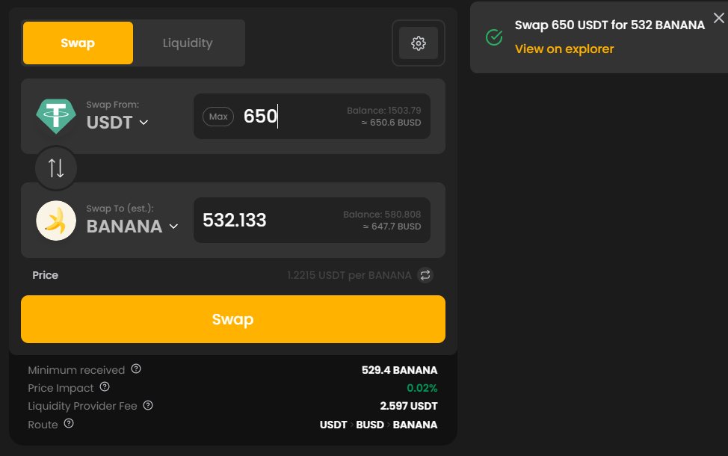The image size is (728, 456).
Task: Open the USDT token selector dropdown
Action: coord(117,123)
